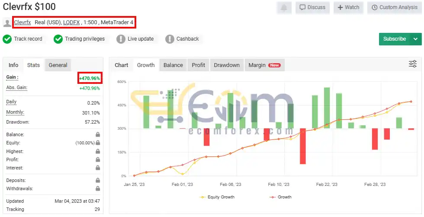Click the Monthly value 301.10%
The width and height of the screenshot is (424, 217).
tap(91, 113)
